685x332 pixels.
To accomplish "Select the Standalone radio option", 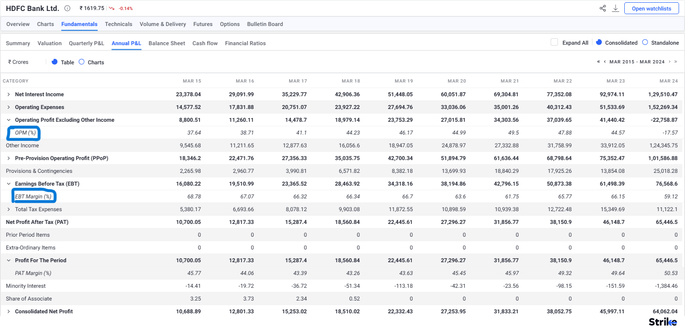I will tap(645, 42).
